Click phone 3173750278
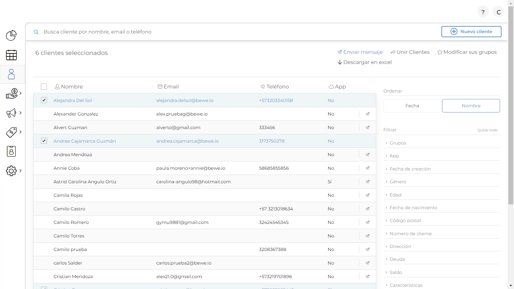Image resolution: width=514 pixels, height=289 pixels. pos(272,141)
